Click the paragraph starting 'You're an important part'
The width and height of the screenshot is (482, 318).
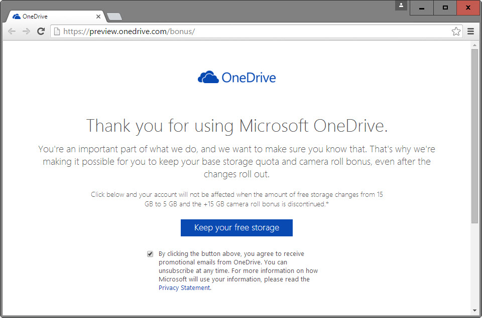236,161
